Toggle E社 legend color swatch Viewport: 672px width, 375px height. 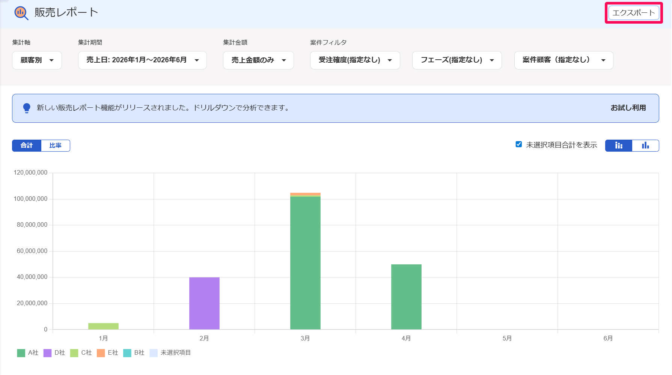point(101,353)
